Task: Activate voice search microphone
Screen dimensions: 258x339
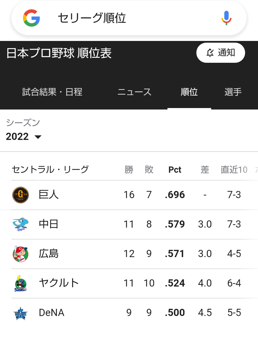Action: click(x=226, y=18)
